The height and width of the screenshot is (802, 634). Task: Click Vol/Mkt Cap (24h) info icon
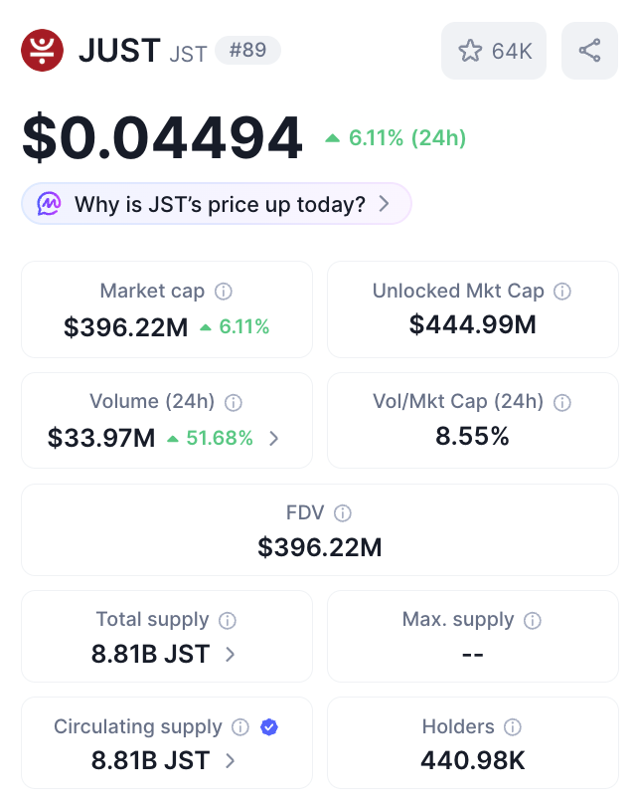[x=562, y=403]
